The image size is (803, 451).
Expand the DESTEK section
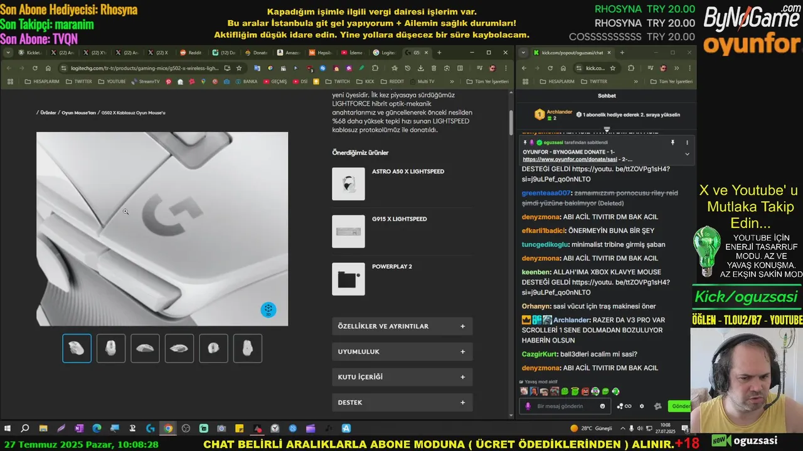[x=402, y=402]
